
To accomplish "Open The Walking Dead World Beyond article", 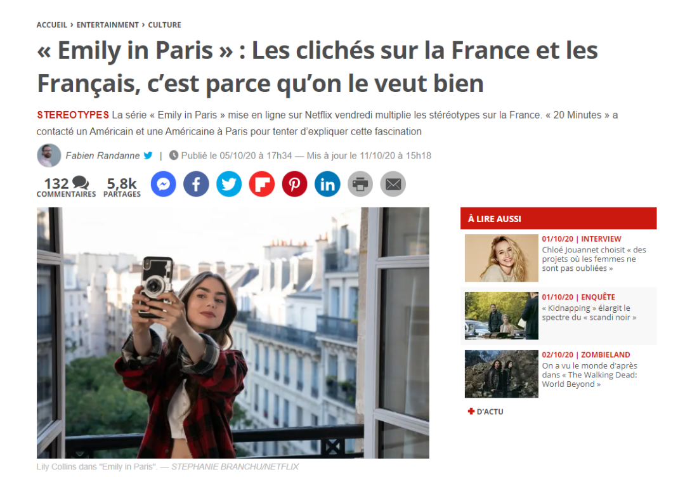I will pos(589,375).
